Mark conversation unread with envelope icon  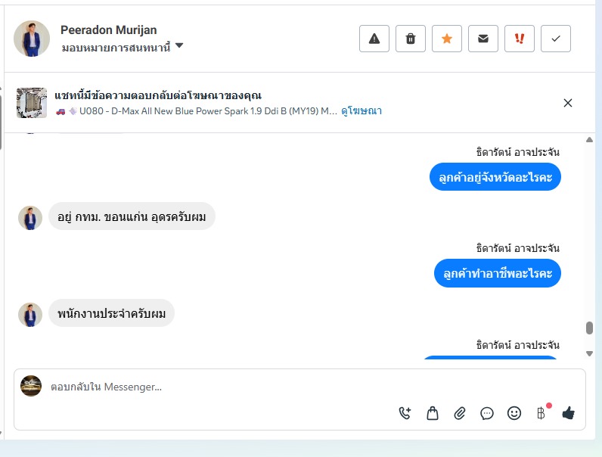483,39
